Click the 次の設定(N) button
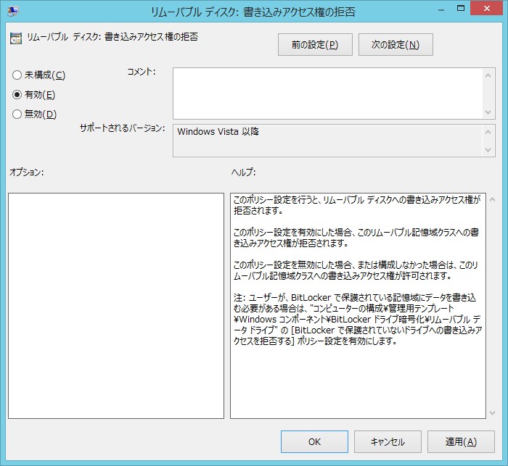 pos(396,45)
